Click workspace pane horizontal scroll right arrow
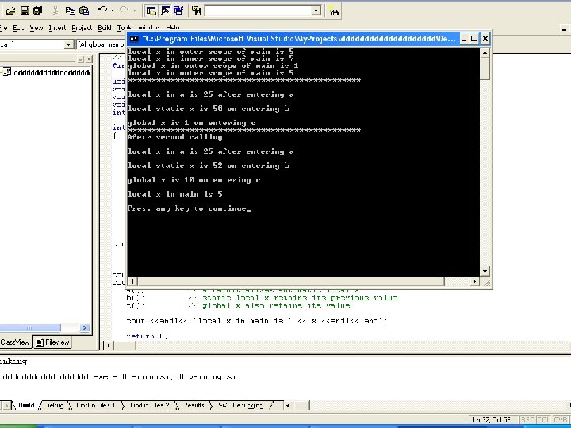 click(85, 328)
